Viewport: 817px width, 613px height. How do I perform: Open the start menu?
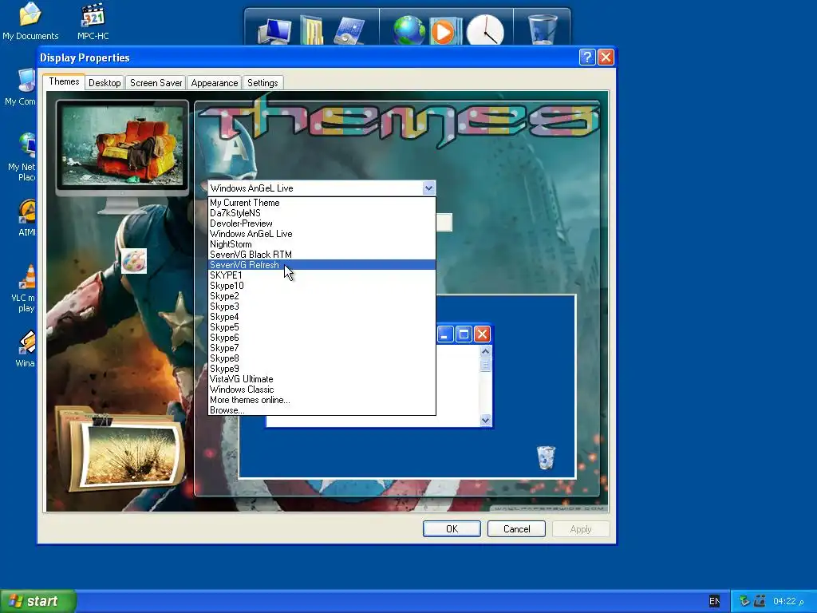click(37, 601)
